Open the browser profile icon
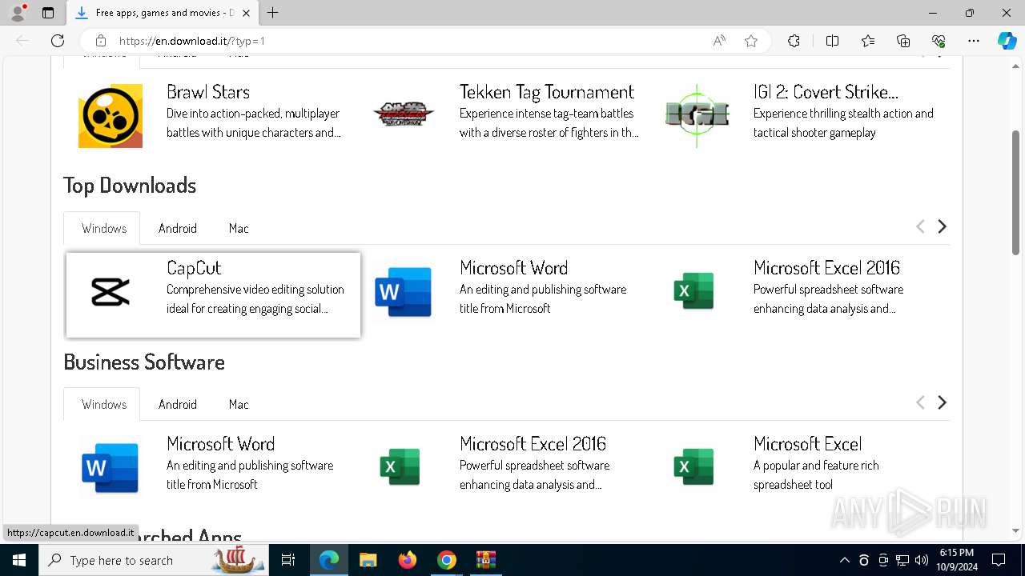Screen dimensions: 1025x576 18,13
